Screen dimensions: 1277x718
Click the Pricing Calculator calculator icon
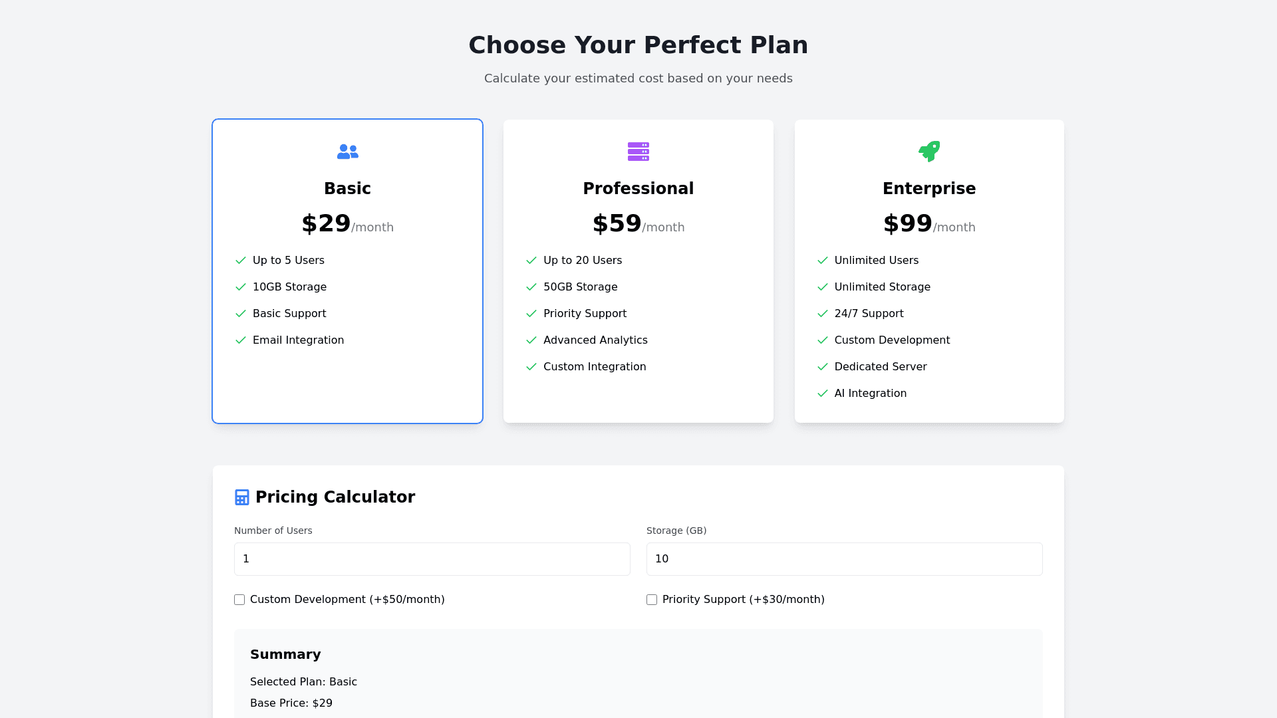coord(242,497)
